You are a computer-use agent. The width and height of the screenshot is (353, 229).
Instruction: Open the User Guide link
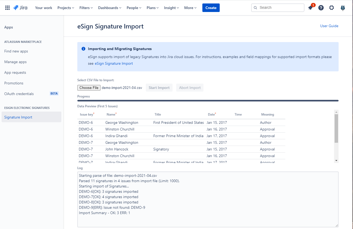point(329,26)
